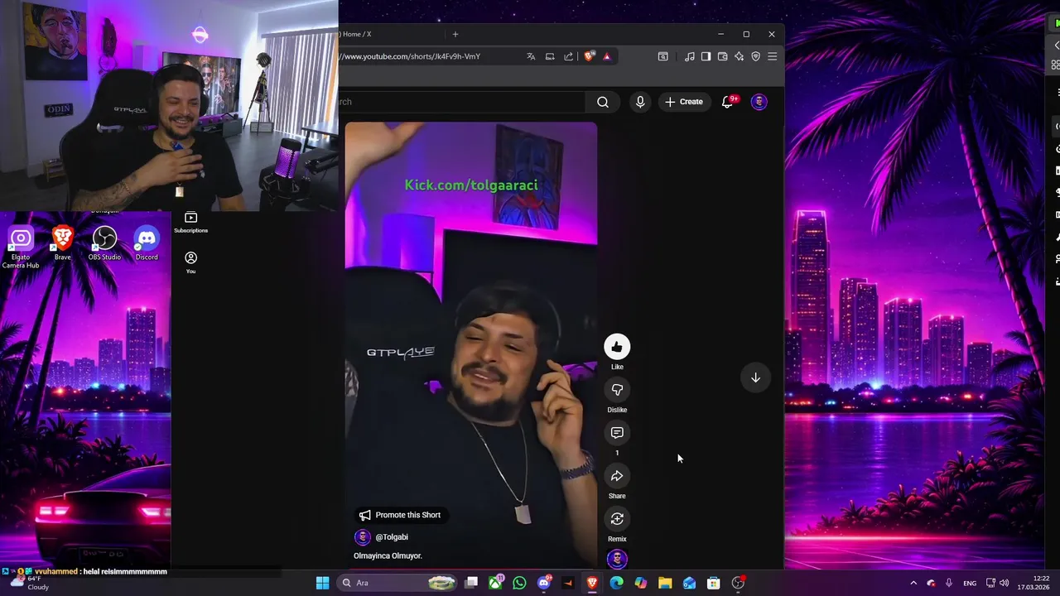Viewport: 1060px width, 596px height.
Task: Open Microsoft Edge from the taskbar
Action: click(x=616, y=583)
